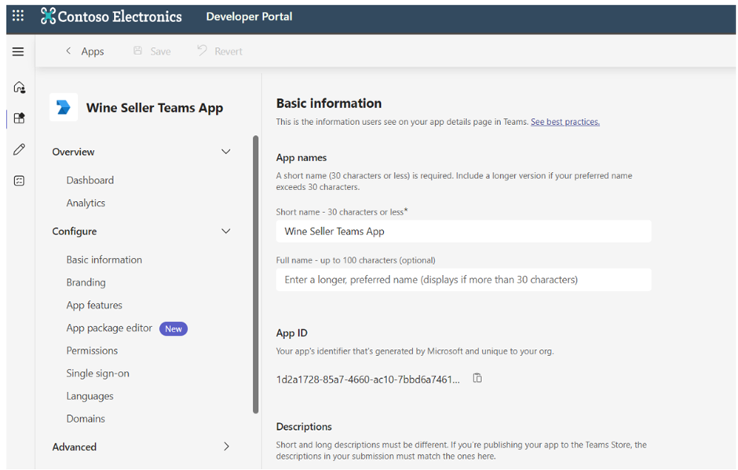
Task: Click the Configure section heading
Action: pos(75,232)
